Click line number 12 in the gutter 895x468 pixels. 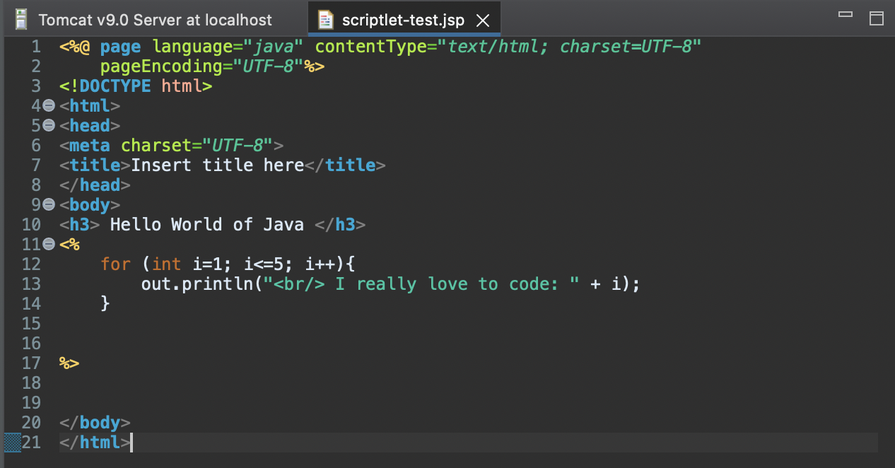33,264
